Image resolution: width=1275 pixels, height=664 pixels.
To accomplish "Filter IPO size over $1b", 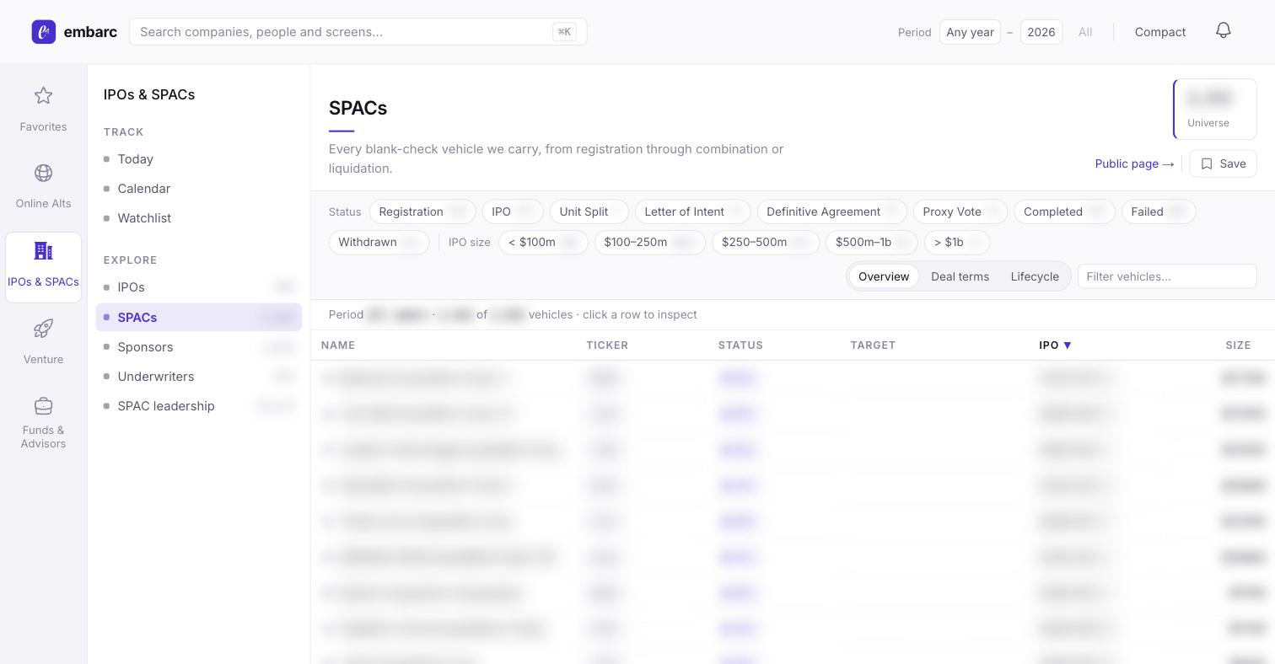I will pyautogui.click(x=957, y=242).
